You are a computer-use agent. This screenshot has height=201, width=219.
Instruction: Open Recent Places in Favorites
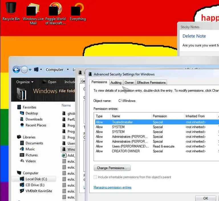(x=36, y=125)
